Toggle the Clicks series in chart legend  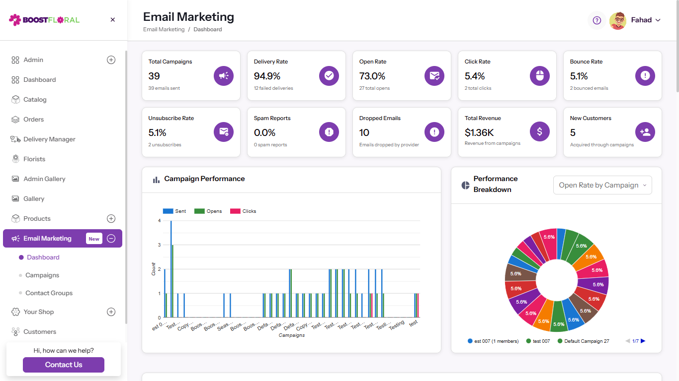pos(243,211)
